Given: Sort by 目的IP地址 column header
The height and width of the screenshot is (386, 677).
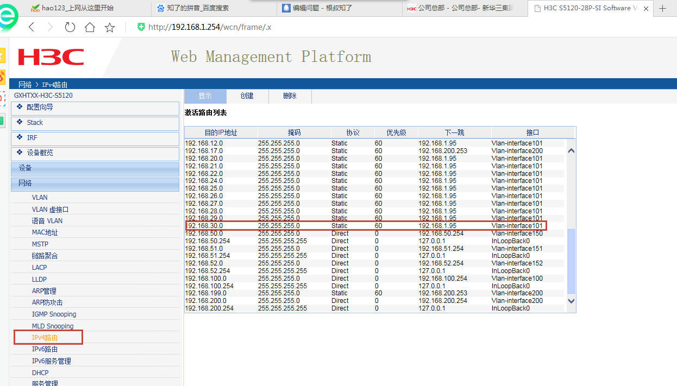Looking at the screenshot, I should click(x=221, y=132).
